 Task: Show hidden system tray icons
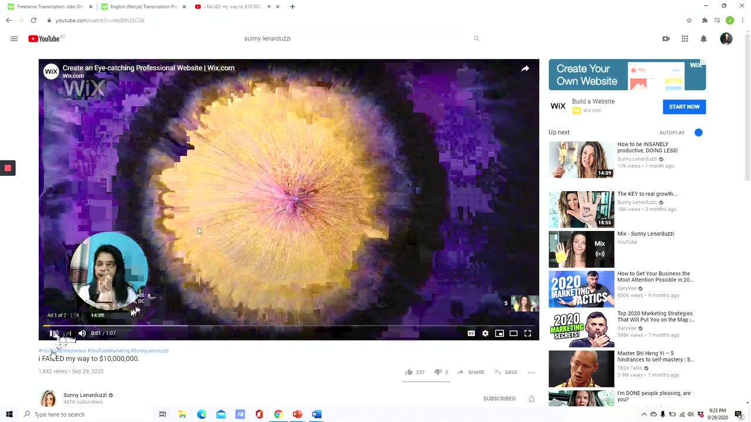point(644,414)
